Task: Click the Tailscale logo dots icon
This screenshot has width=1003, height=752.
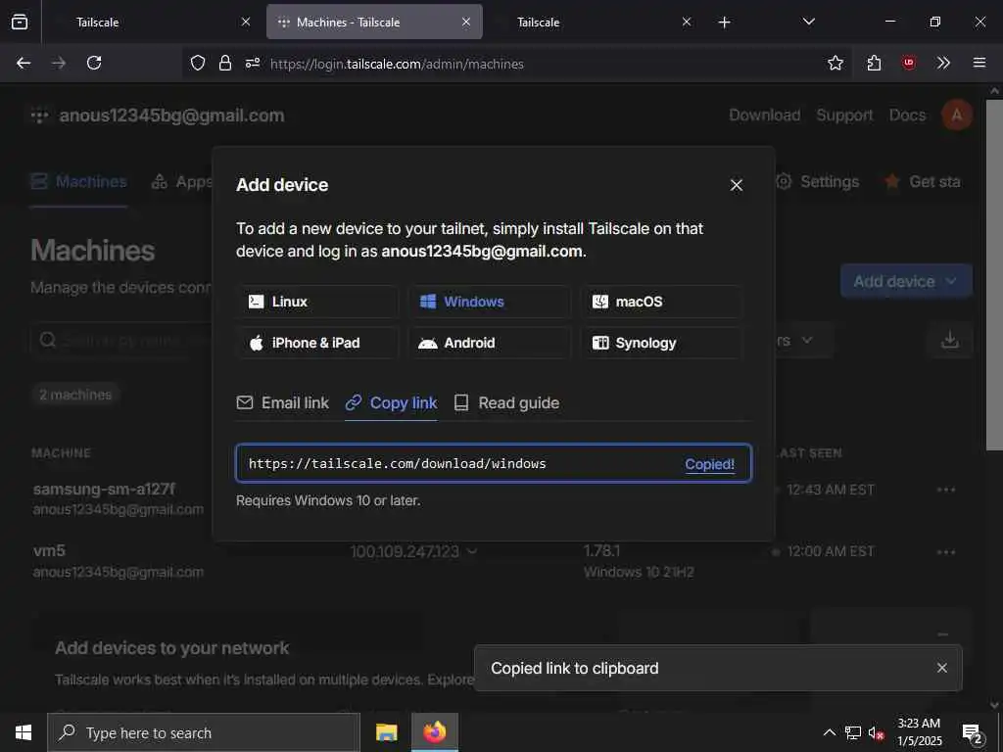Action: tap(39, 116)
